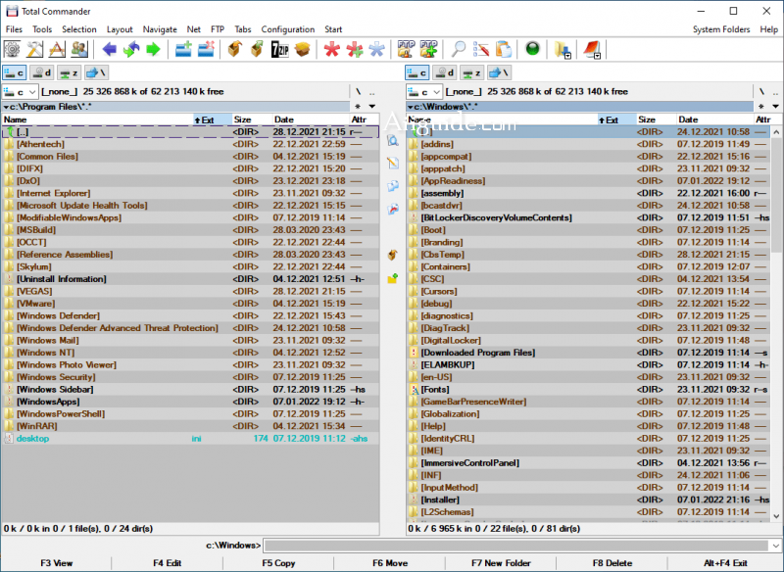This screenshot has height=572, width=784.
Task: Click the closed cardboard box icon
Action: point(303,49)
